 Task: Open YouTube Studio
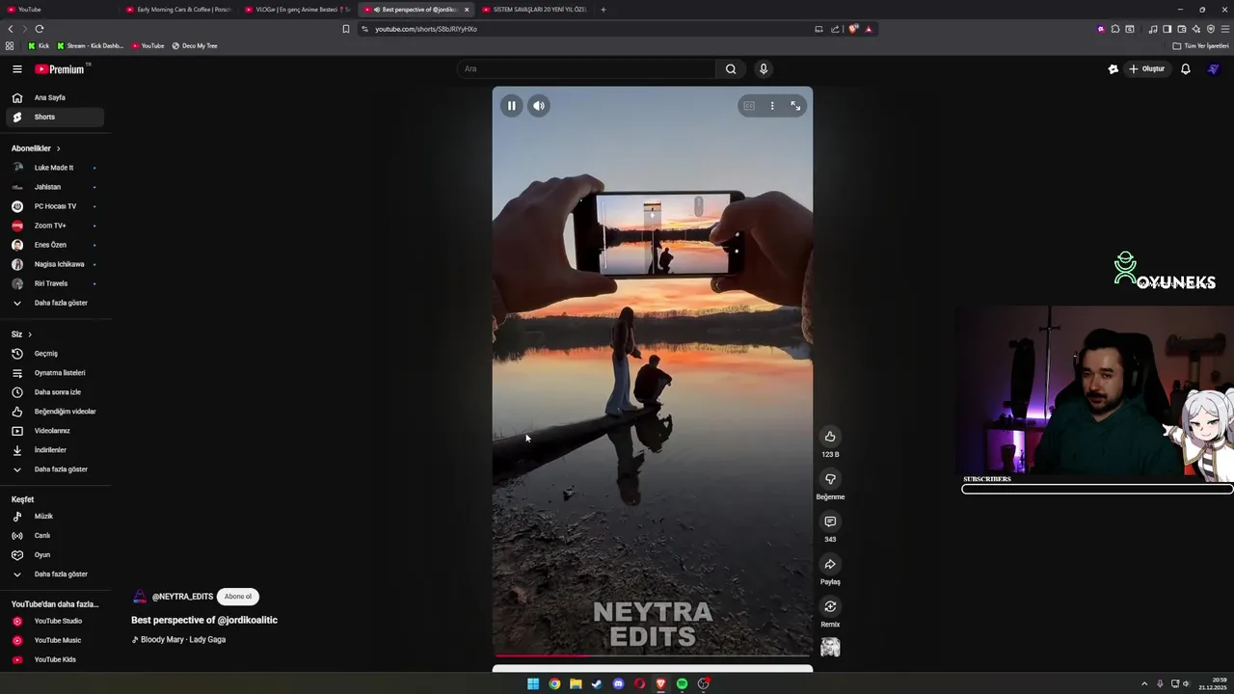click(55, 622)
